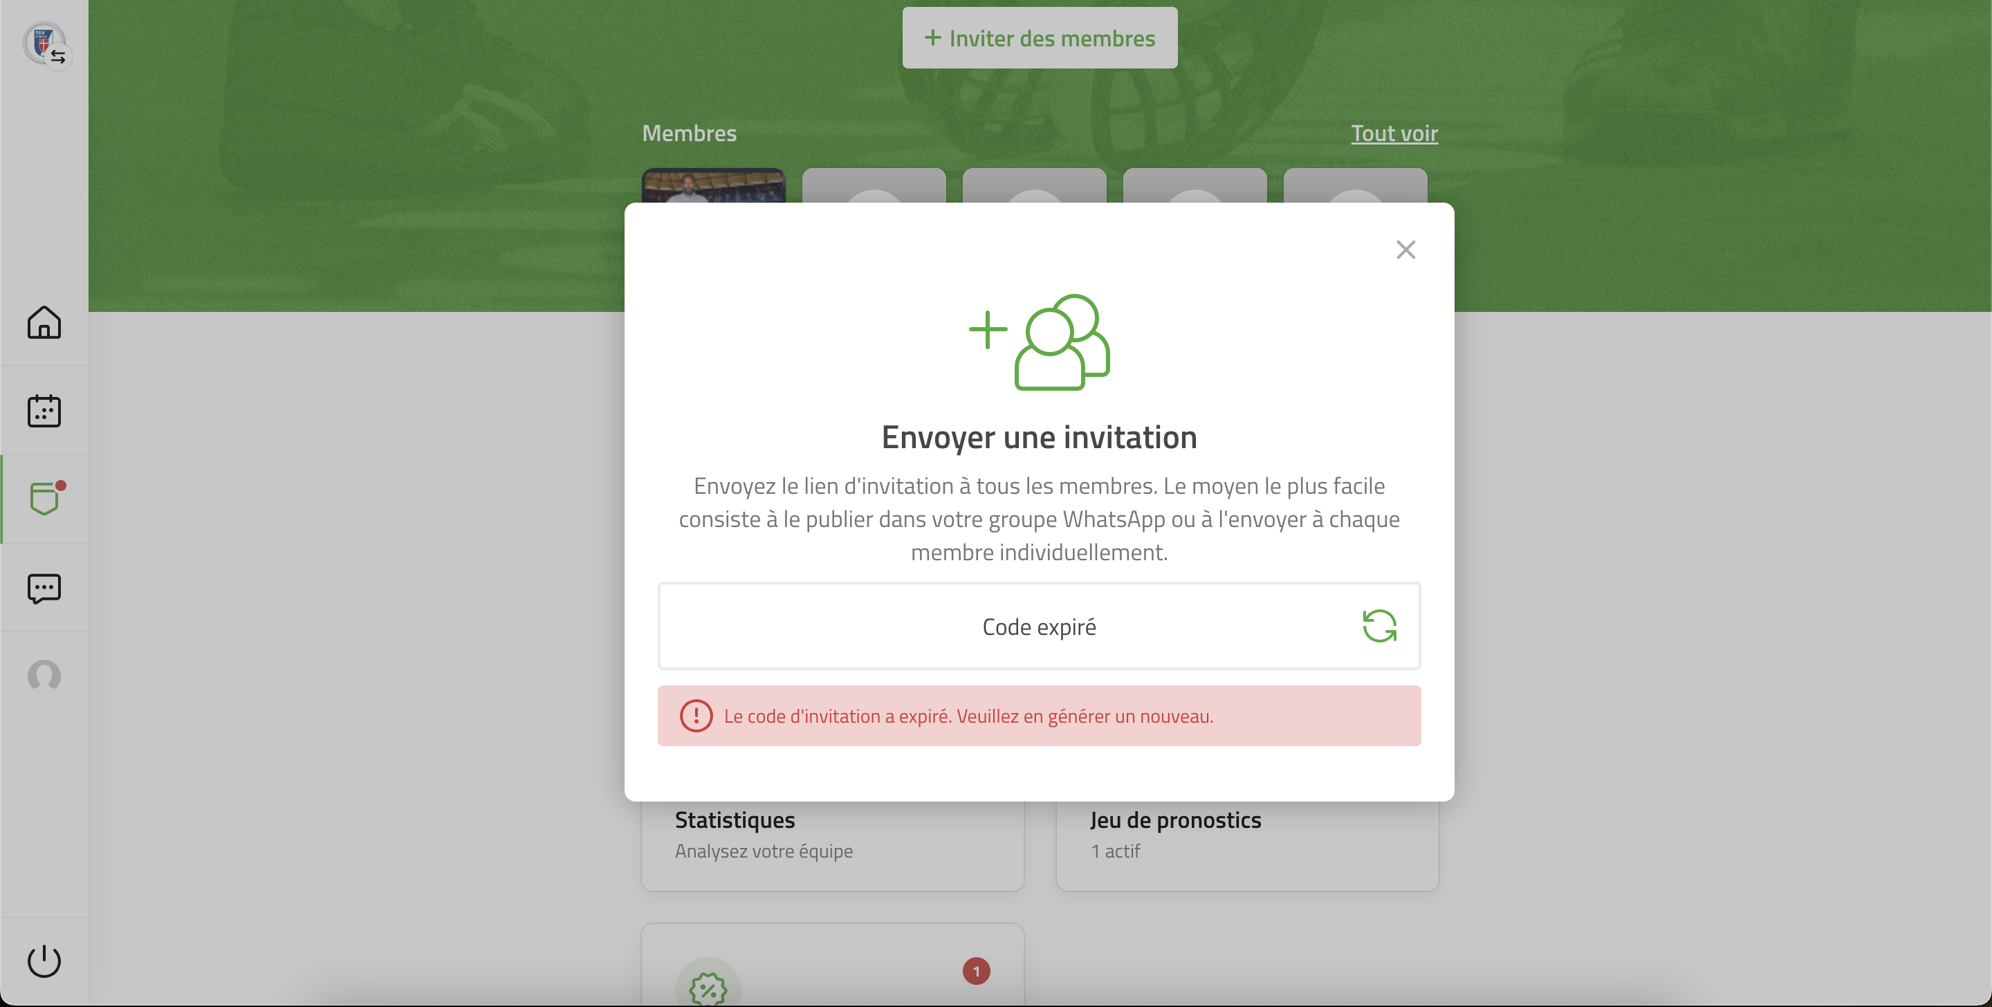
Task: Click the red notification badge showing 1
Action: (976, 970)
